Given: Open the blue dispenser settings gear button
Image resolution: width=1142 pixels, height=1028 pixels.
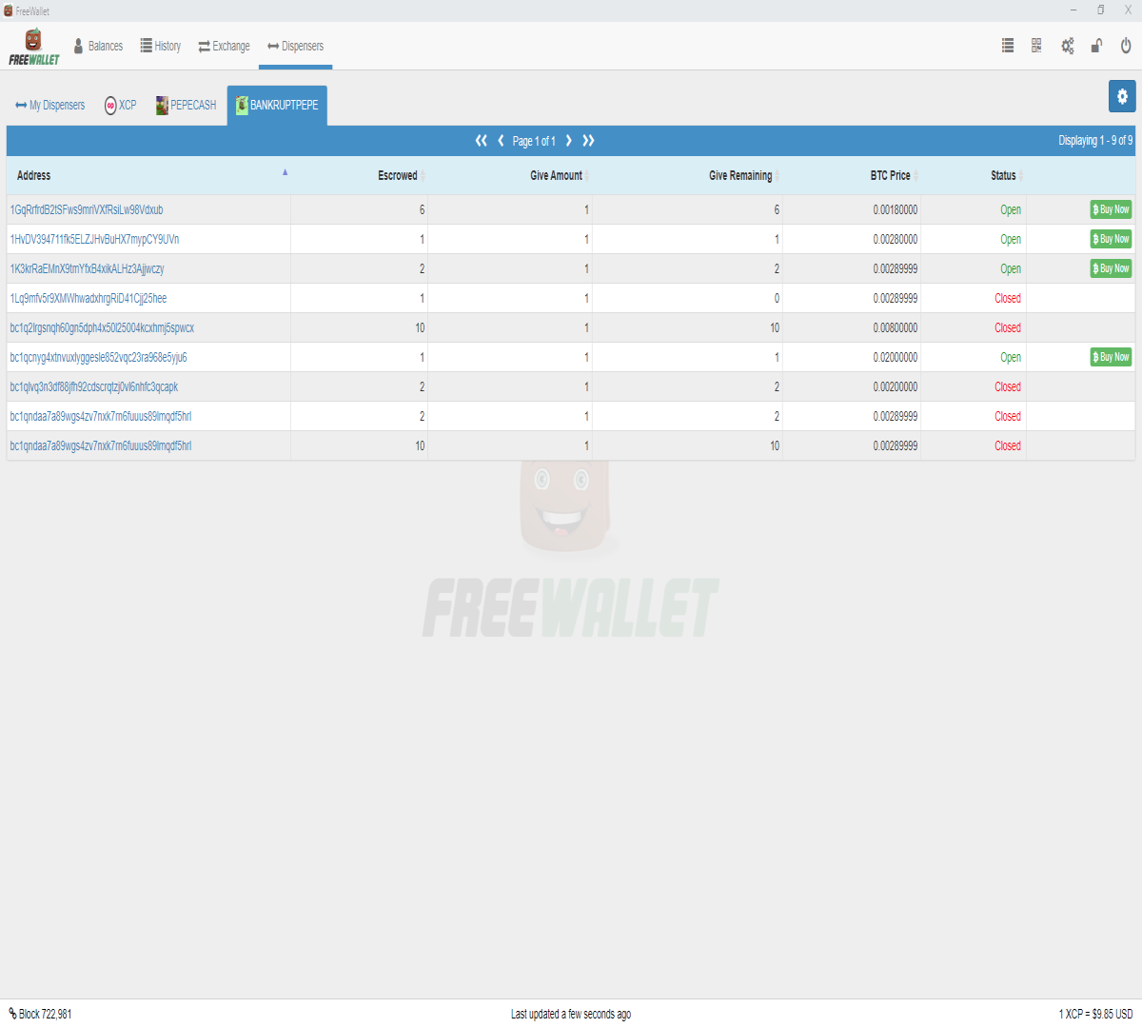Looking at the screenshot, I should pyautogui.click(x=1122, y=96).
